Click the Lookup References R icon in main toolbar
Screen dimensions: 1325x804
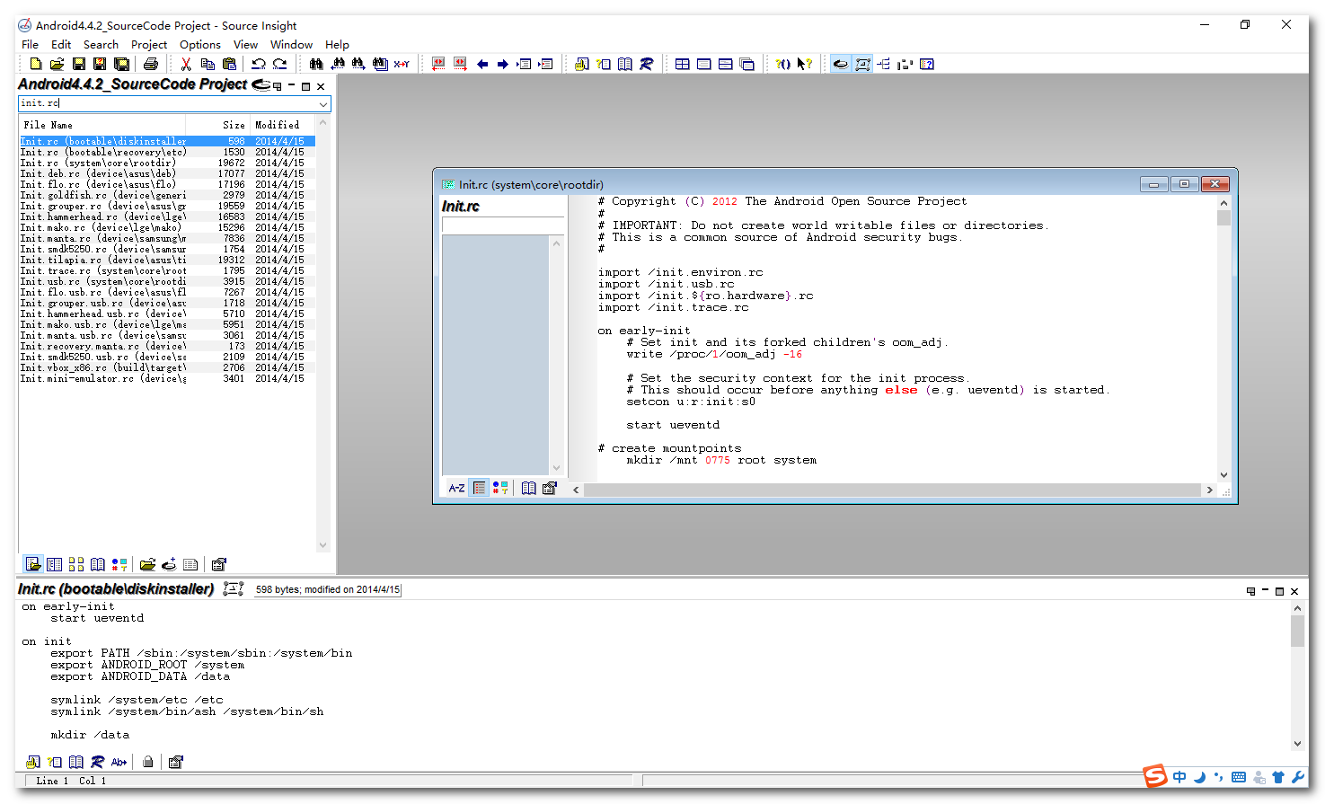[x=647, y=64]
